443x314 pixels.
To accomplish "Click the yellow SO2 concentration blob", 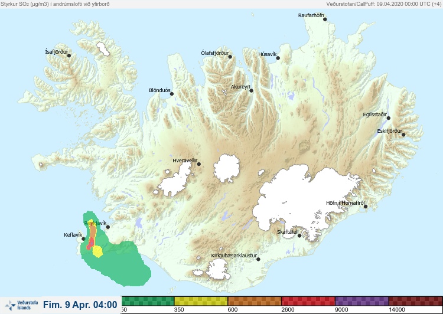I will pos(97,251).
